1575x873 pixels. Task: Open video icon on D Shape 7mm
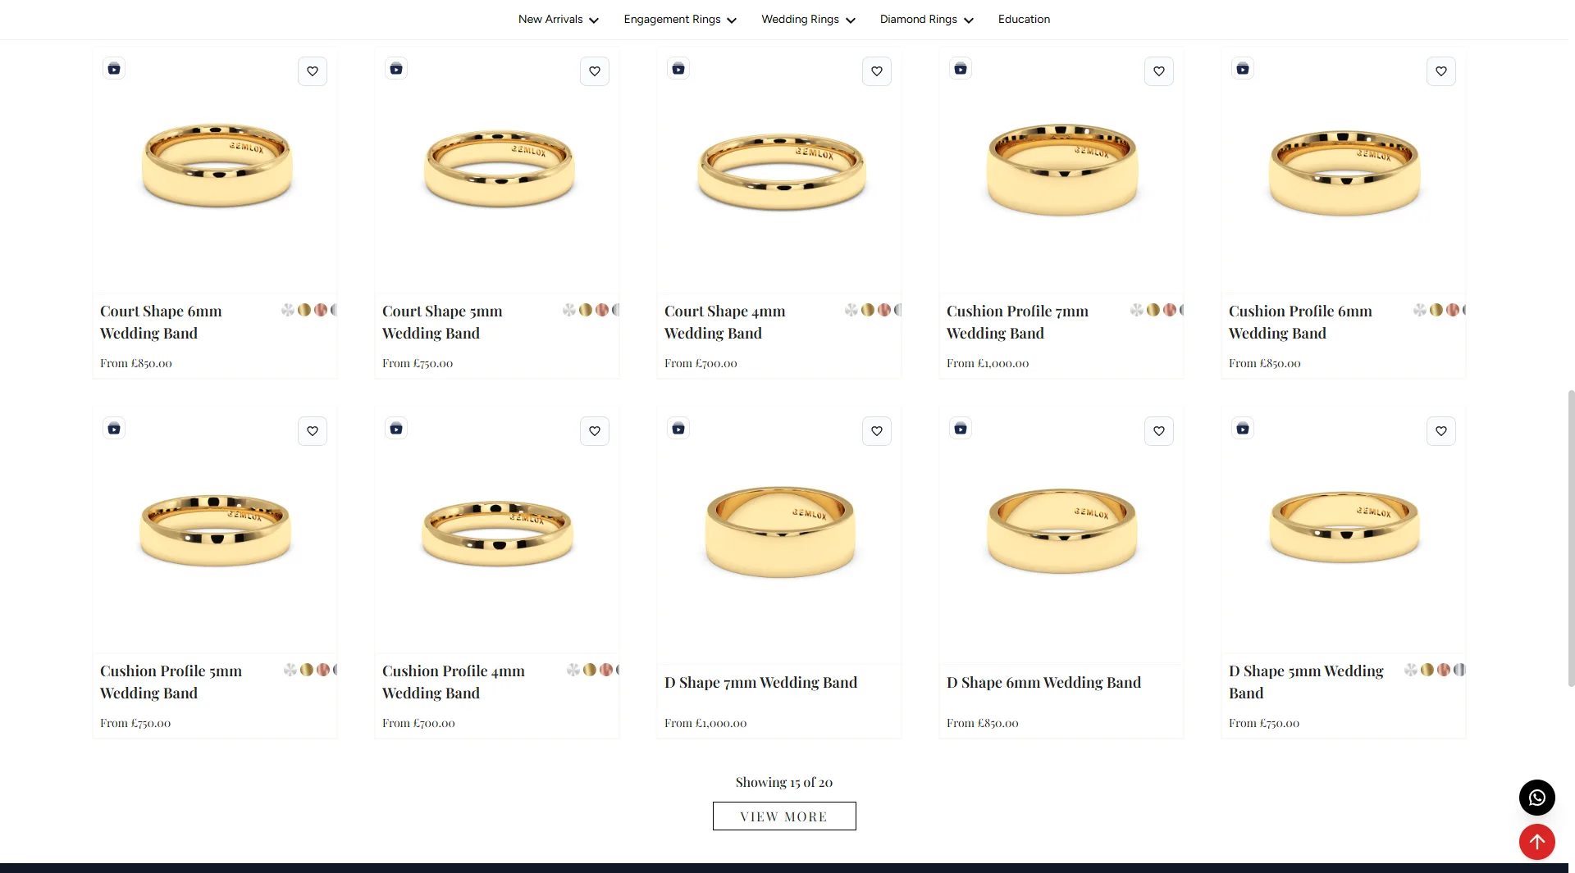point(678,429)
